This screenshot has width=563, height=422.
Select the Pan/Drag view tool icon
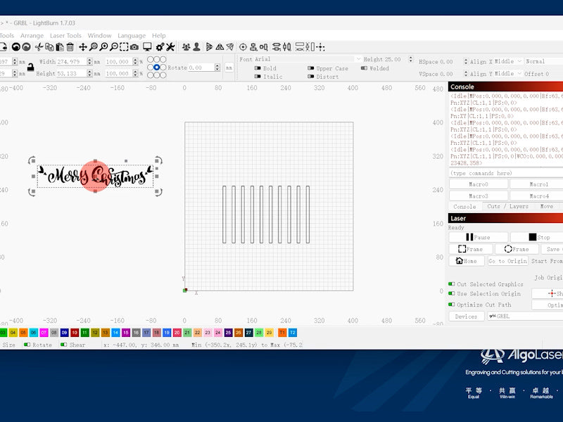[83, 47]
